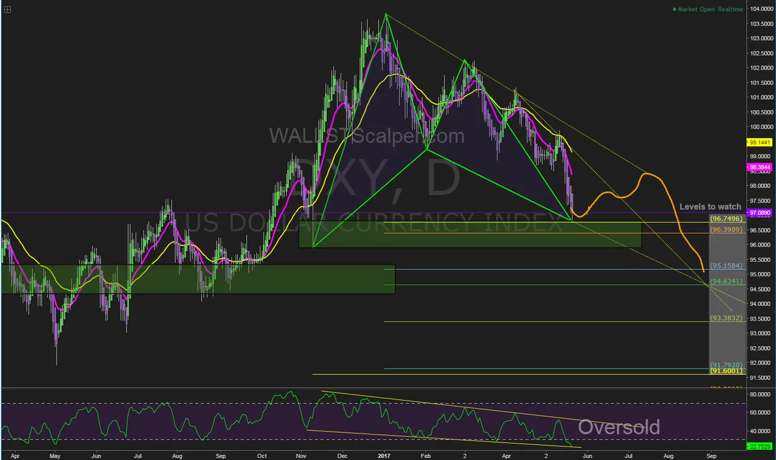Select the (91.7920) level label
This screenshot has width=776, height=460.
pos(726,365)
